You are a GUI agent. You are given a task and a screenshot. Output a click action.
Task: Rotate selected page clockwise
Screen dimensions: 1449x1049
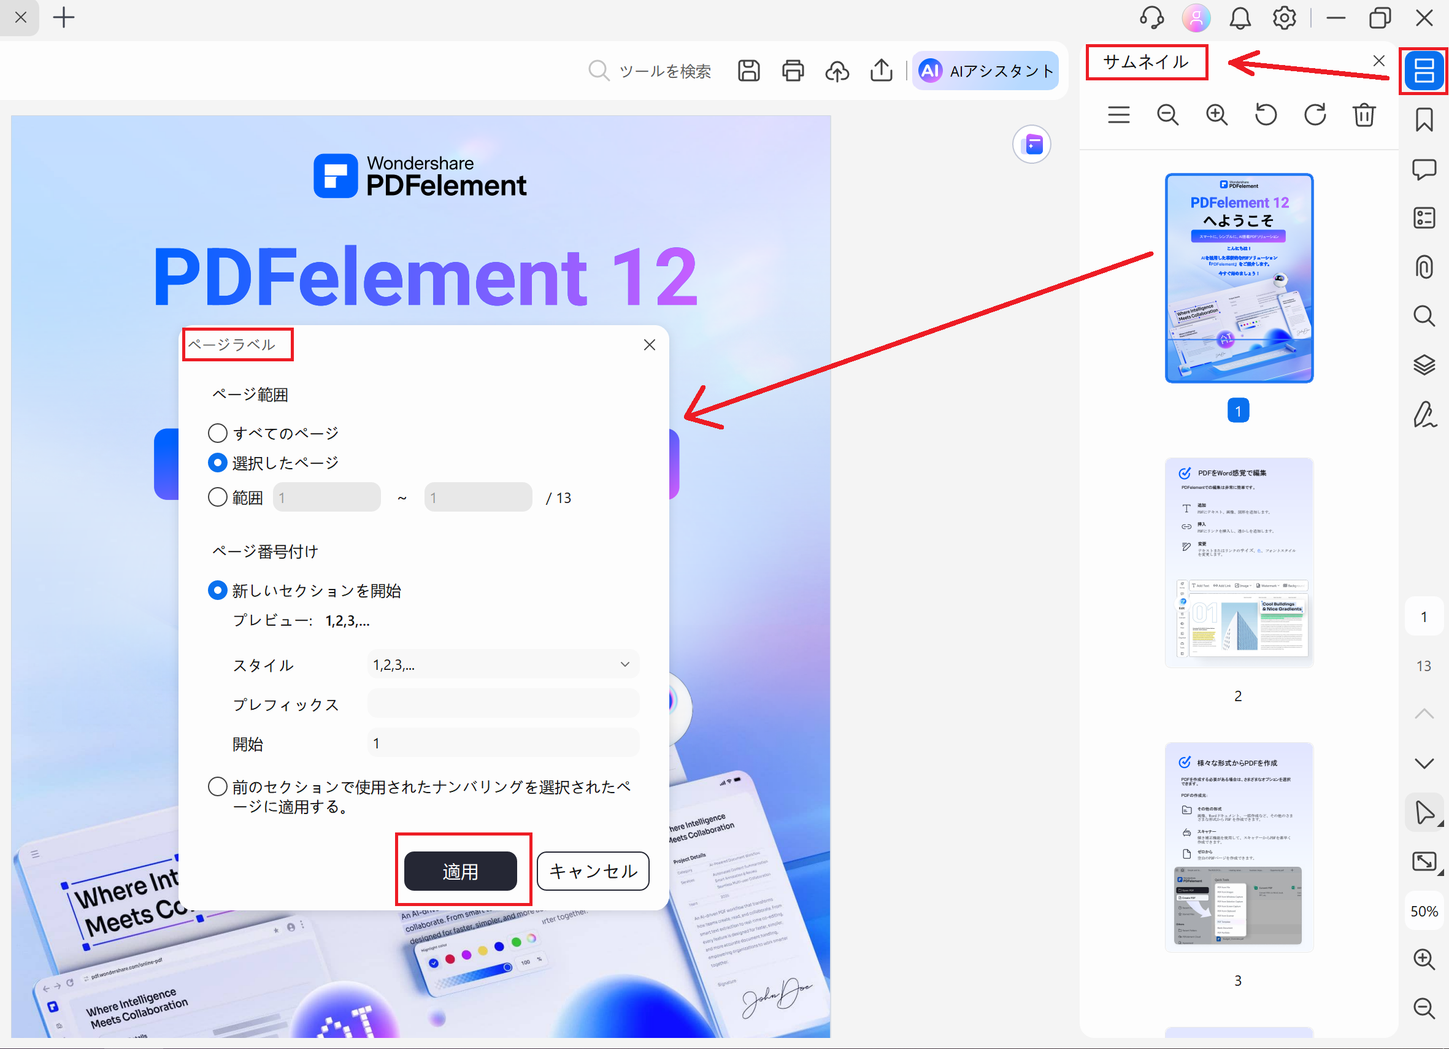coord(1315,115)
